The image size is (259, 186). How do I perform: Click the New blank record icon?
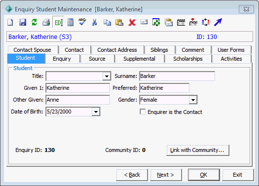pyautogui.click(x=10, y=22)
